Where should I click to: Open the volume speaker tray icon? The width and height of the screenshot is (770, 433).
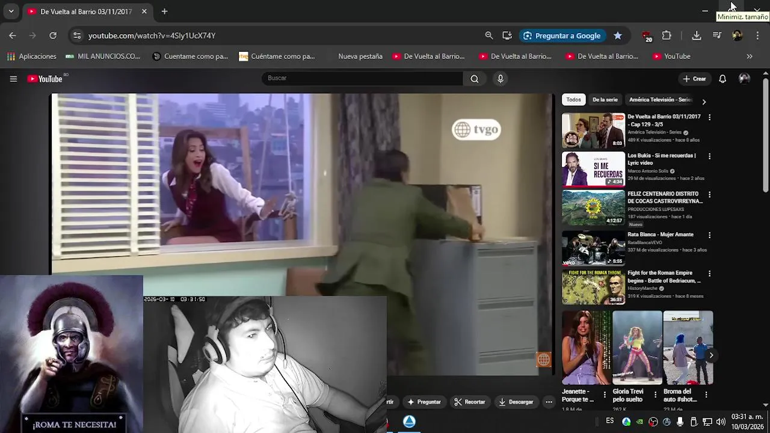(721, 422)
